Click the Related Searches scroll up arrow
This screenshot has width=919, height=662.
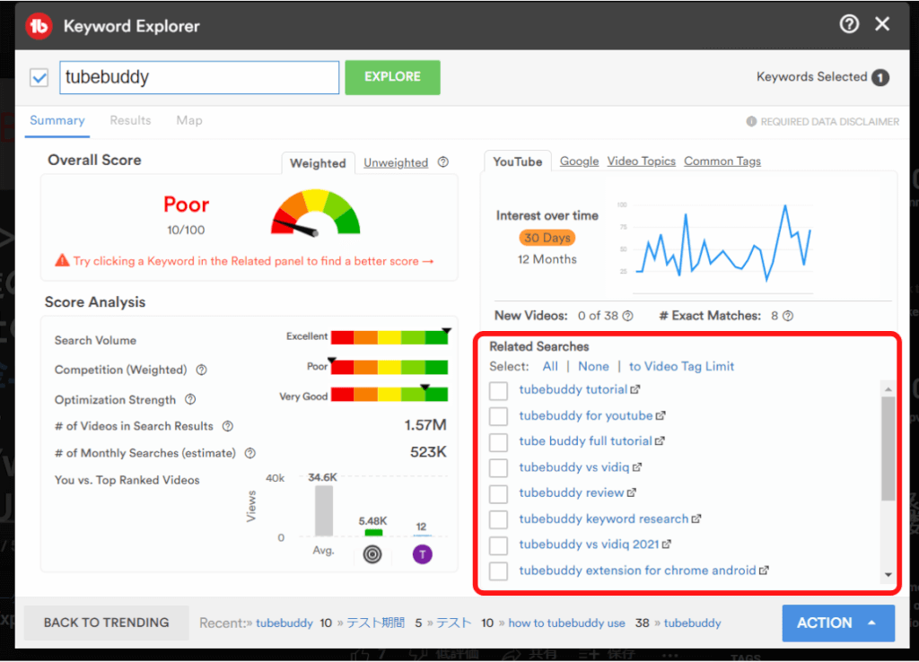click(x=888, y=389)
